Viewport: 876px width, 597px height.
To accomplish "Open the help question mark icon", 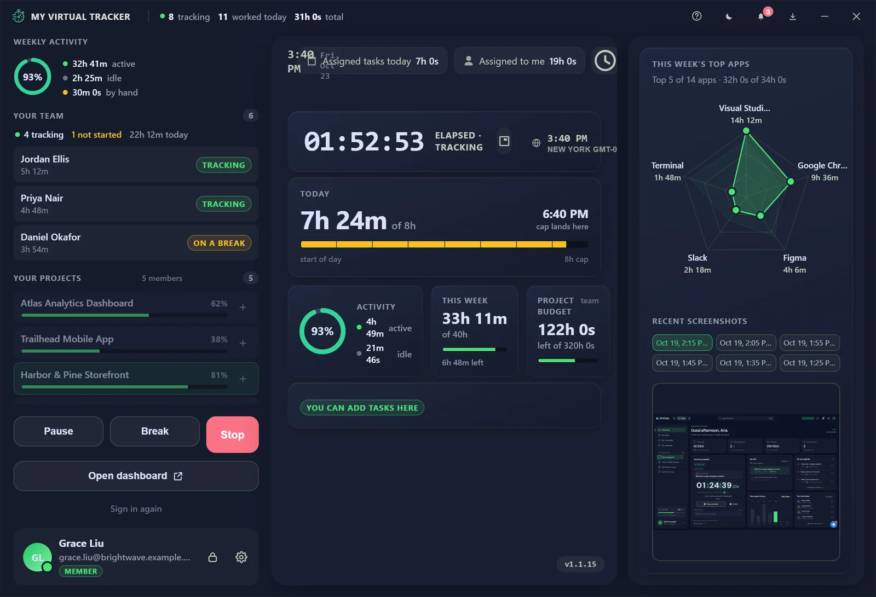I will (x=696, y=16).
